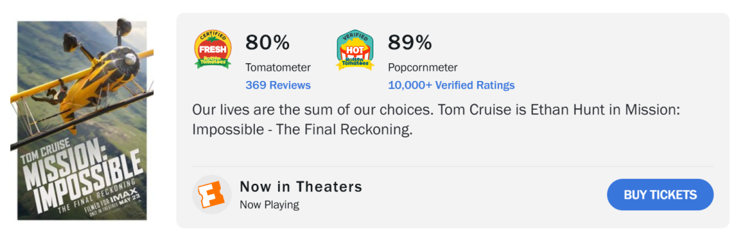Select the 89% Popcornmeter score
This screenshot has width=736, height=245.
410,43
